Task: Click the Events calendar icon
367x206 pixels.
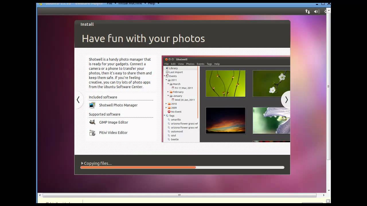Action: tap(167, 76)
